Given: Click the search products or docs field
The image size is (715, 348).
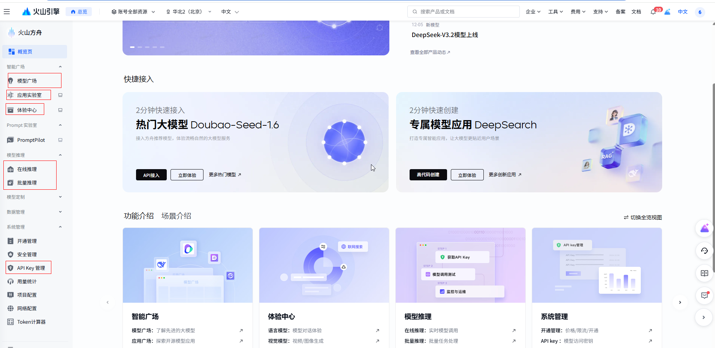Looking at the screenshot, I should click(464, 12).
